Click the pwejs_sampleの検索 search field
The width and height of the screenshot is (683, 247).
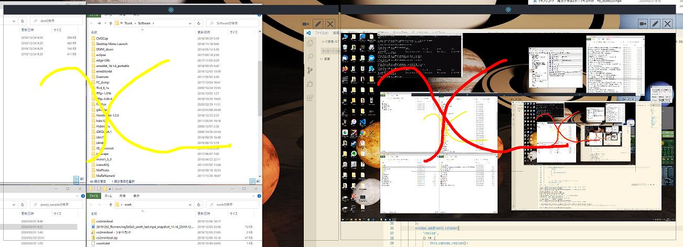point(57,205)
